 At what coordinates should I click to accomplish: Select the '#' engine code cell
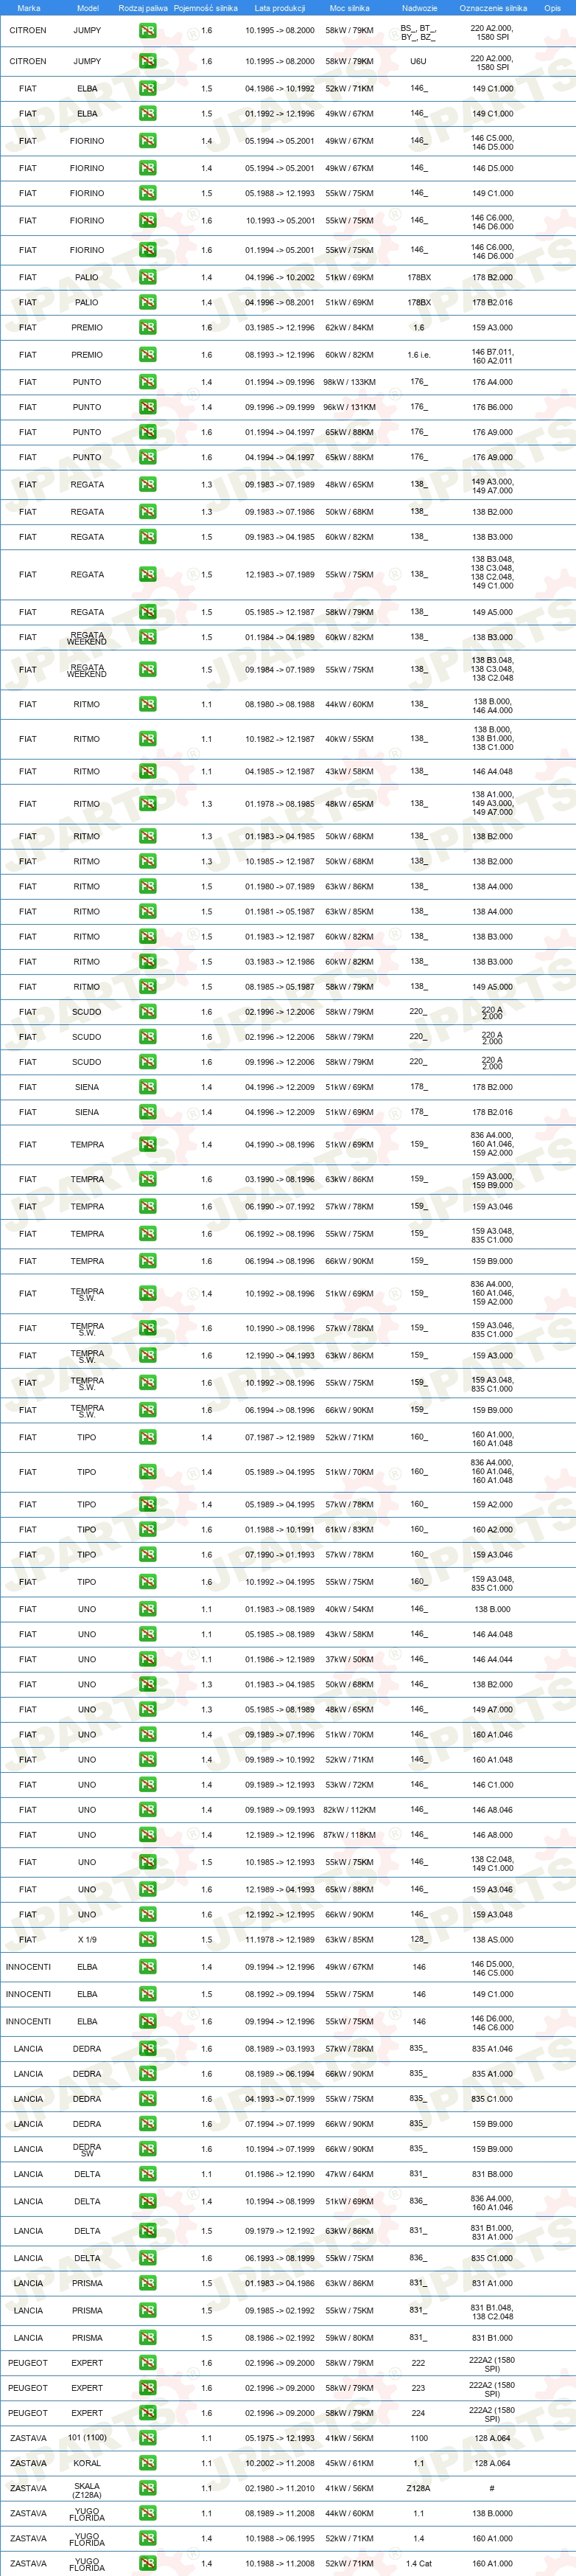coord(491,2488)
